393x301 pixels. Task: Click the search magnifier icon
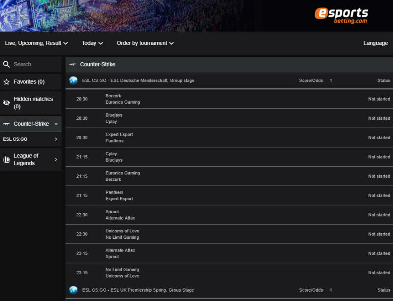click(x=6, y=64)
